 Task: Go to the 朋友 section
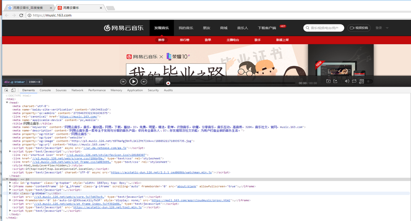(x=206, y=28)
